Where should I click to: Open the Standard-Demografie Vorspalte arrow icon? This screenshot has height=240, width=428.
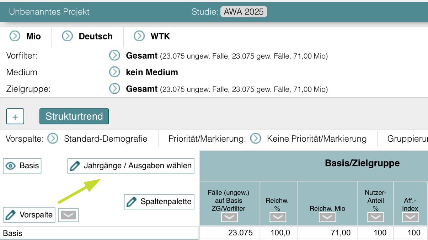(x=52, y=138)
